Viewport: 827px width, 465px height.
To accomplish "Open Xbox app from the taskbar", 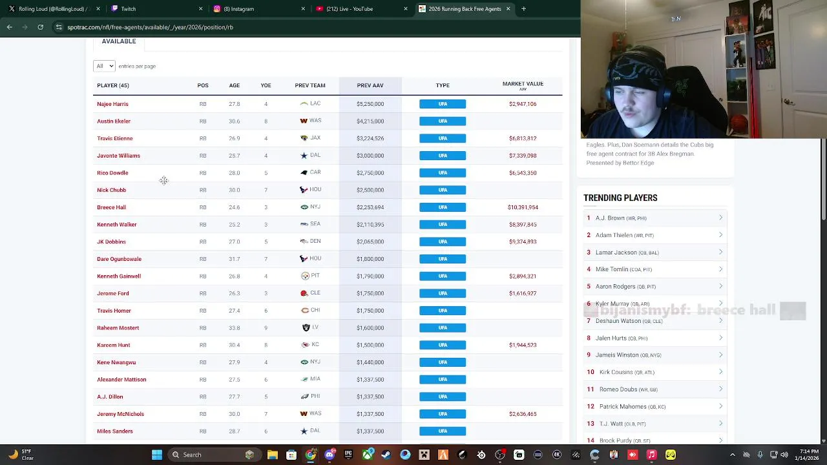I will coord(368,455).
